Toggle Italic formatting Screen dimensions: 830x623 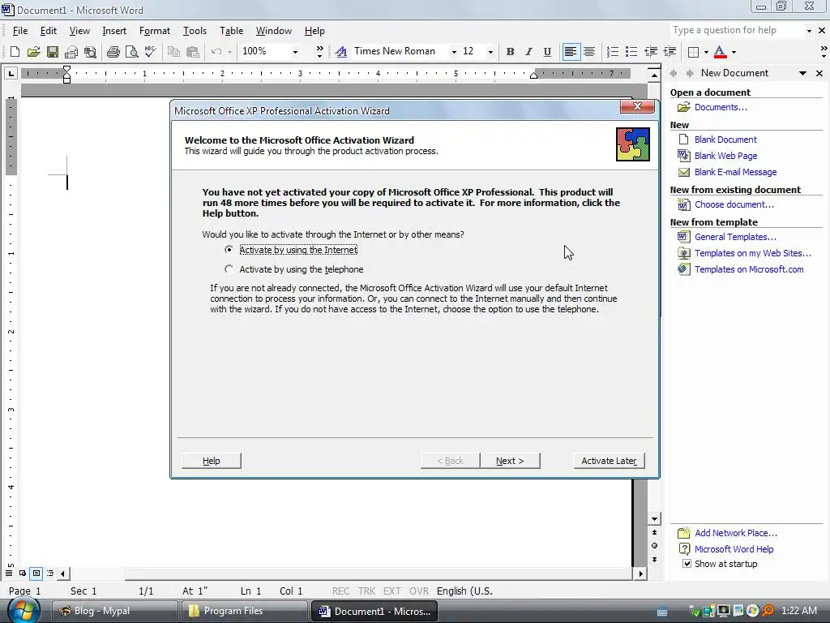click(528, 51)
